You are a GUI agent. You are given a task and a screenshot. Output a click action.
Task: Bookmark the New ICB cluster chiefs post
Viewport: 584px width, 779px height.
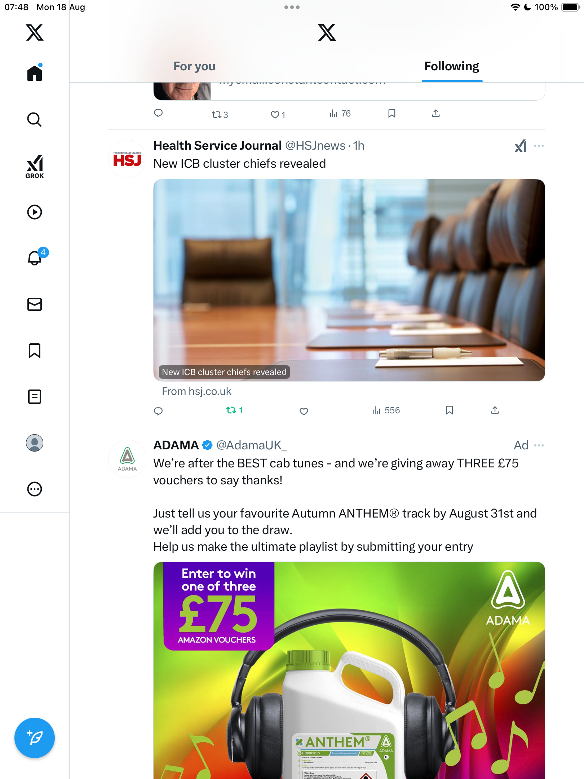449,410
